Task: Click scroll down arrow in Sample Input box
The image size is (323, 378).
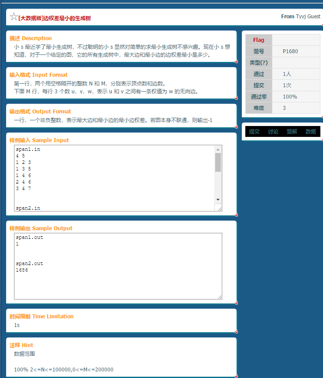Action: tap(218, 200)
